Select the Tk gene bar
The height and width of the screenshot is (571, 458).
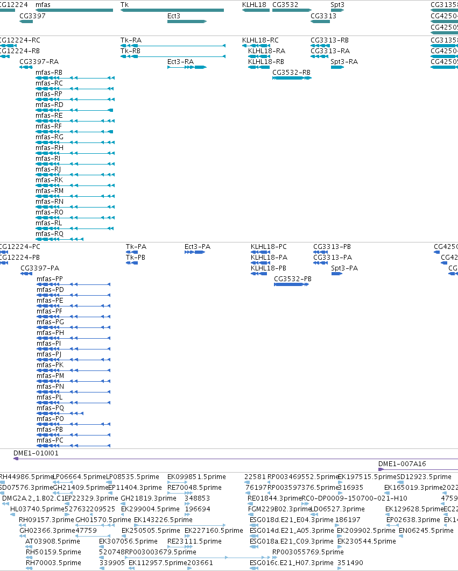[172, 10]
